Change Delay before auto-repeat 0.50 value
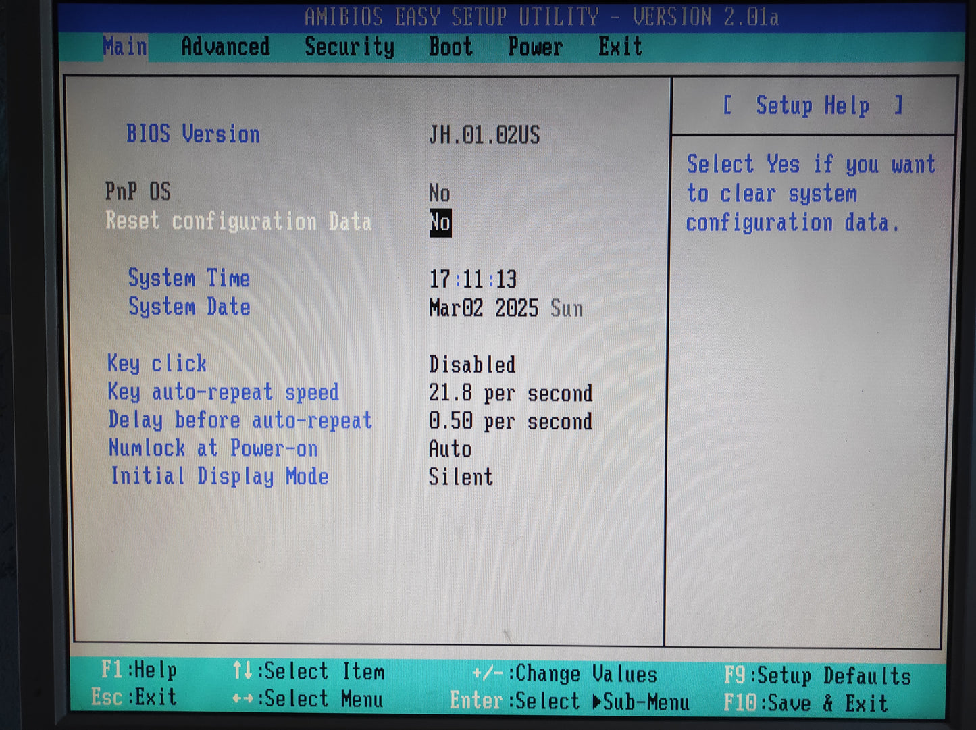 tap(510, 421)
